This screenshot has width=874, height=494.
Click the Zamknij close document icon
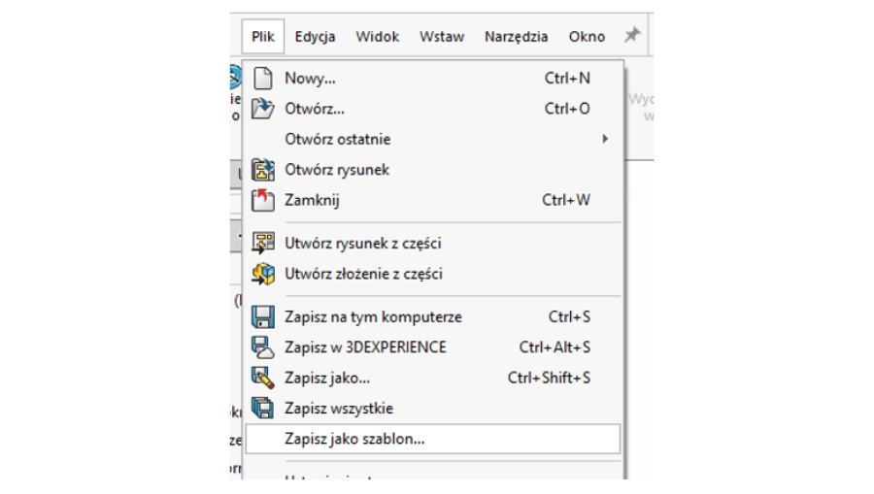[x=262, y=200]
